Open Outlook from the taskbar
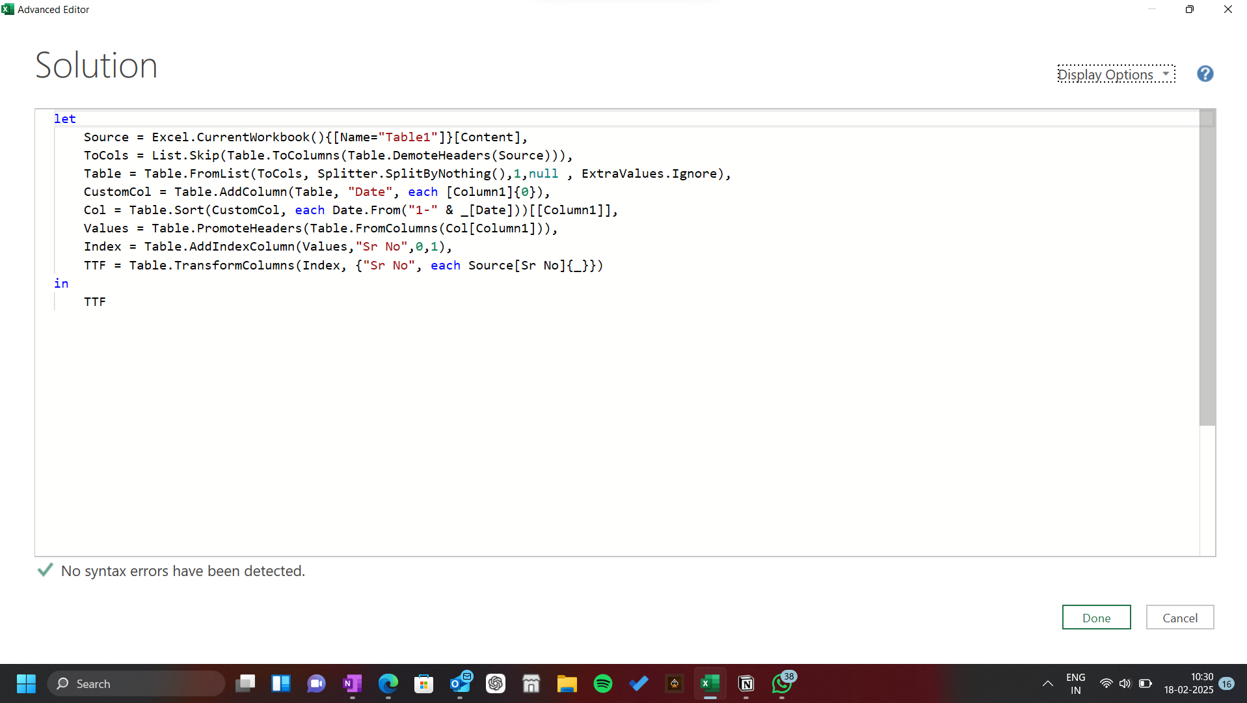 (461, 683)
